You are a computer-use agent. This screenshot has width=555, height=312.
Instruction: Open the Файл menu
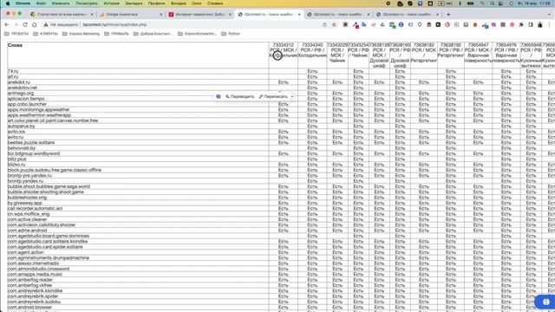coord(41,3)
